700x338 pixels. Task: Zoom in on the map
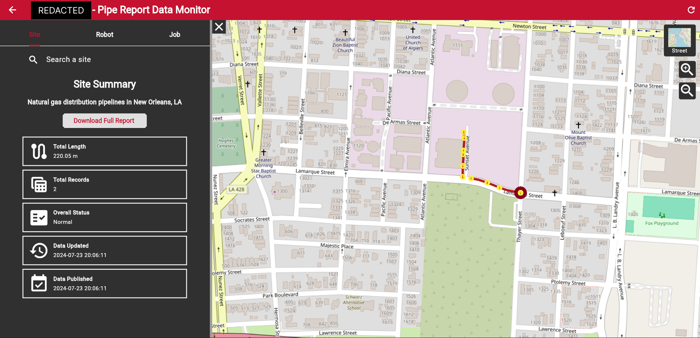pyautogui.click(x=687, y=69)
